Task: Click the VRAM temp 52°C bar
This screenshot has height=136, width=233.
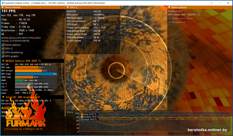Action: tap(36, 77)
